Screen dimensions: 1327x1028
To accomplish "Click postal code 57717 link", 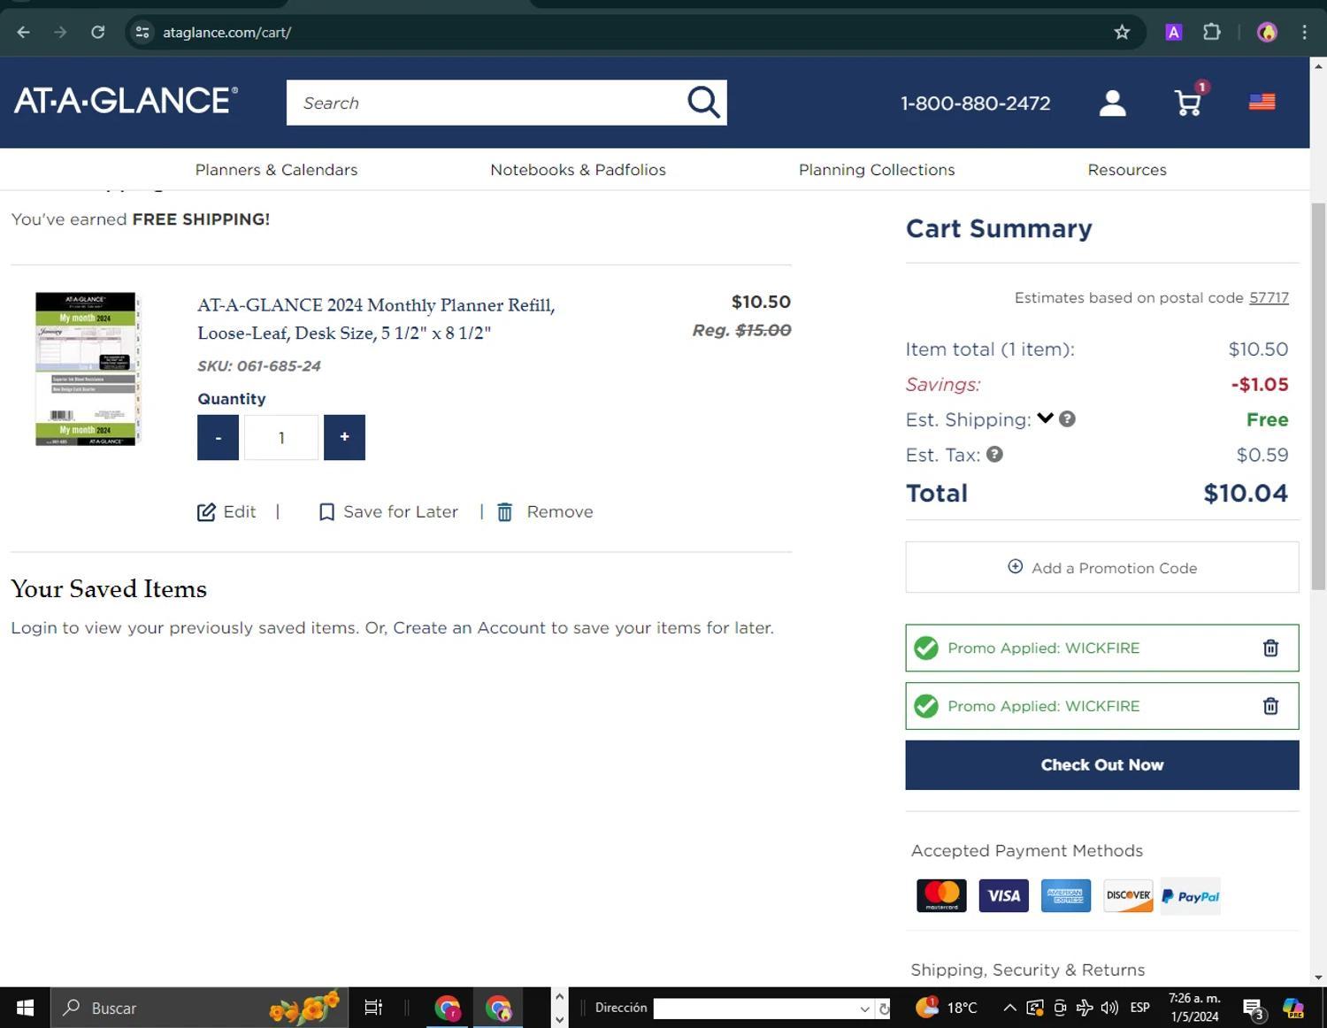I will pyautogui.click(x=1269, y=298).
